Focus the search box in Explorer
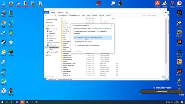The image size is (185, 104). pyautogui.click(x=156, y=15)
